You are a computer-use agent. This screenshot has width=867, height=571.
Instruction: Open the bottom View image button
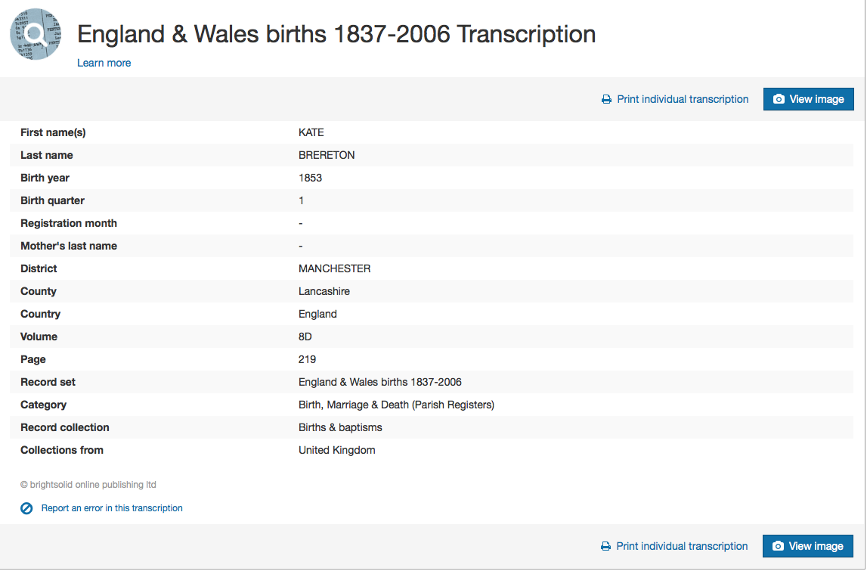point(808,547)
